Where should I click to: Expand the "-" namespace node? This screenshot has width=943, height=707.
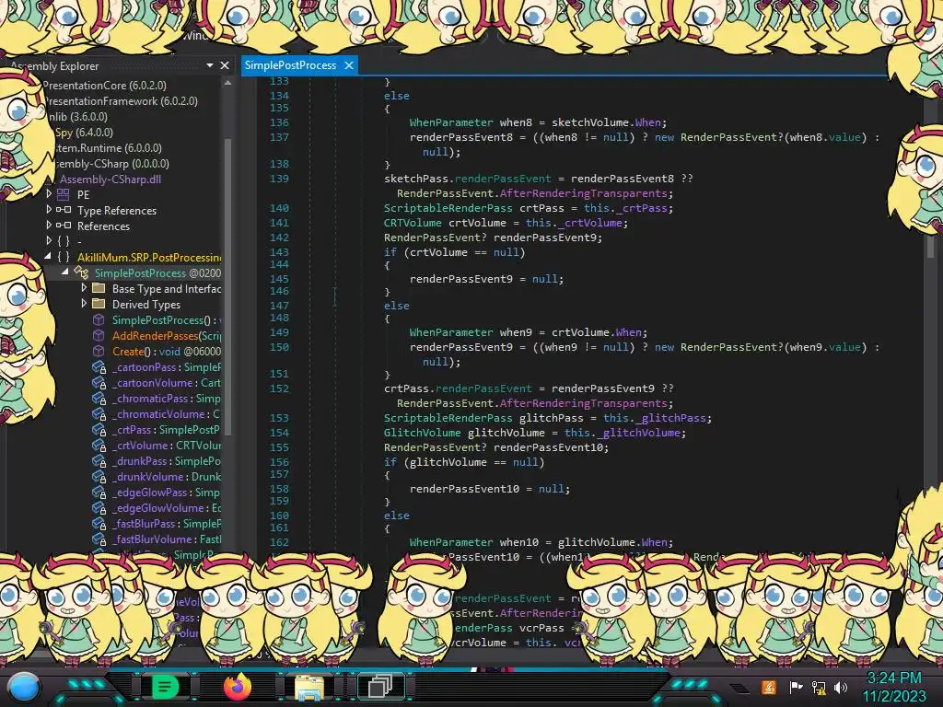click(x=49, y=240)
